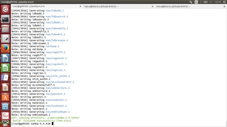
Task: Click the Note: Writing smbtorture.1 line
Action: (31, 91)
